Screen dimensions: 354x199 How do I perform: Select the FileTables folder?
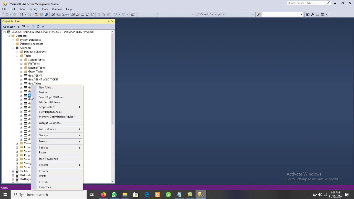click(34, 64)
